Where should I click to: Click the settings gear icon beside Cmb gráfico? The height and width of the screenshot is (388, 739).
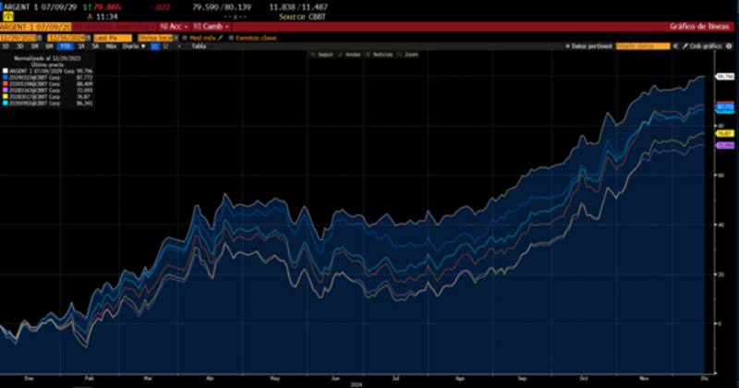[727, 45]
